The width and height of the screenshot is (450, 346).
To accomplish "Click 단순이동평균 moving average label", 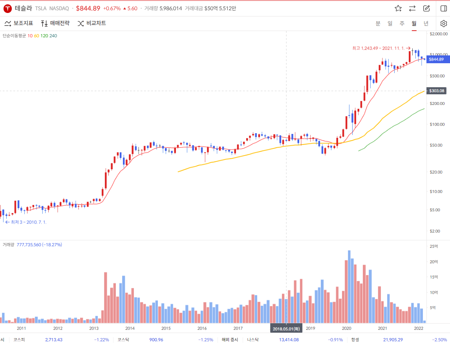I will [x=14, y=36].
